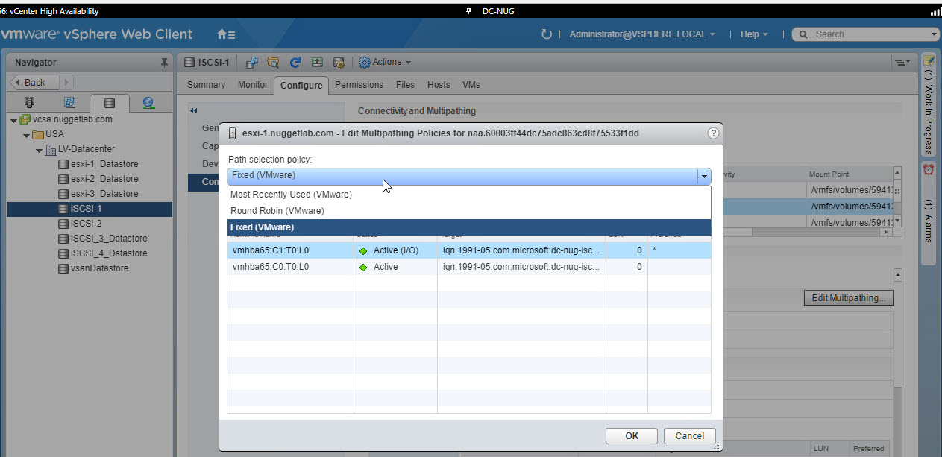Cancel the Edit Multipathing dialog
Image resolution: width=942 pixels, height=457 pixels.
[x=689, y=436]
